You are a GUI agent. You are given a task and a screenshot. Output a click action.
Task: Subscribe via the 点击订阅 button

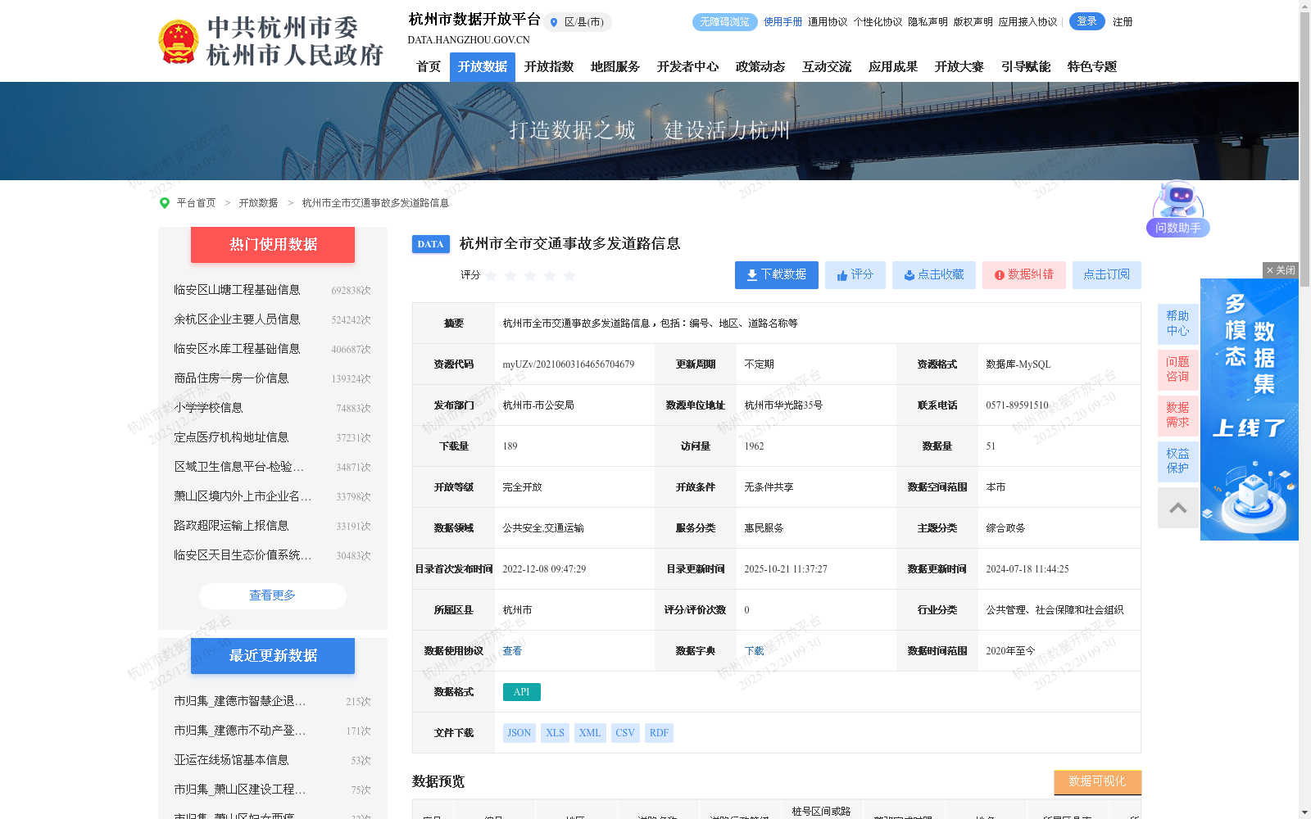coord(1106,275)
